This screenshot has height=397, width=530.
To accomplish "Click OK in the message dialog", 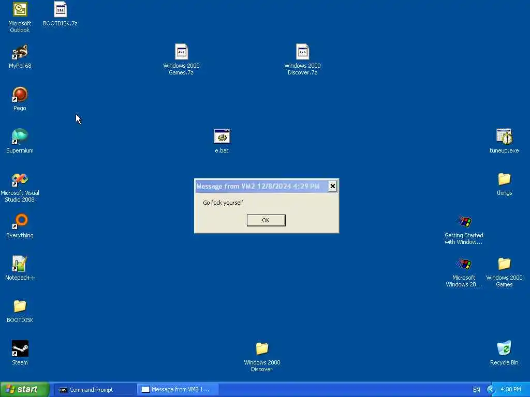I will tap(266, 220).
